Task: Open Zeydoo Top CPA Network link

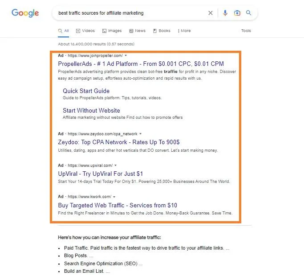Action: tap(119, 142)
